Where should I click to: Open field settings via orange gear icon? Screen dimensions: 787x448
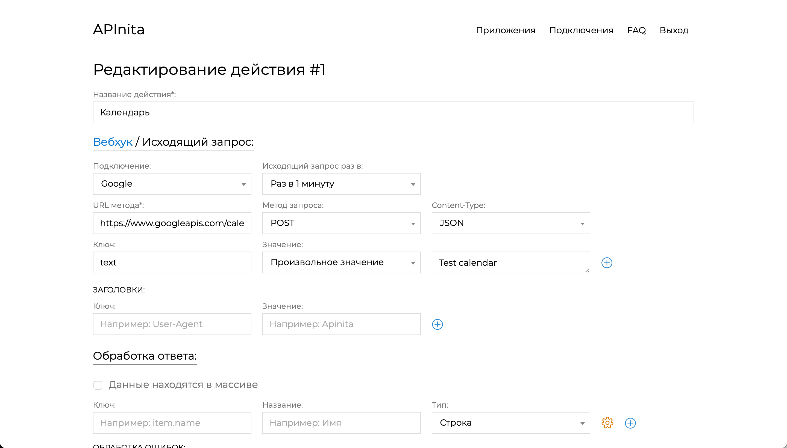pos(607,423)
